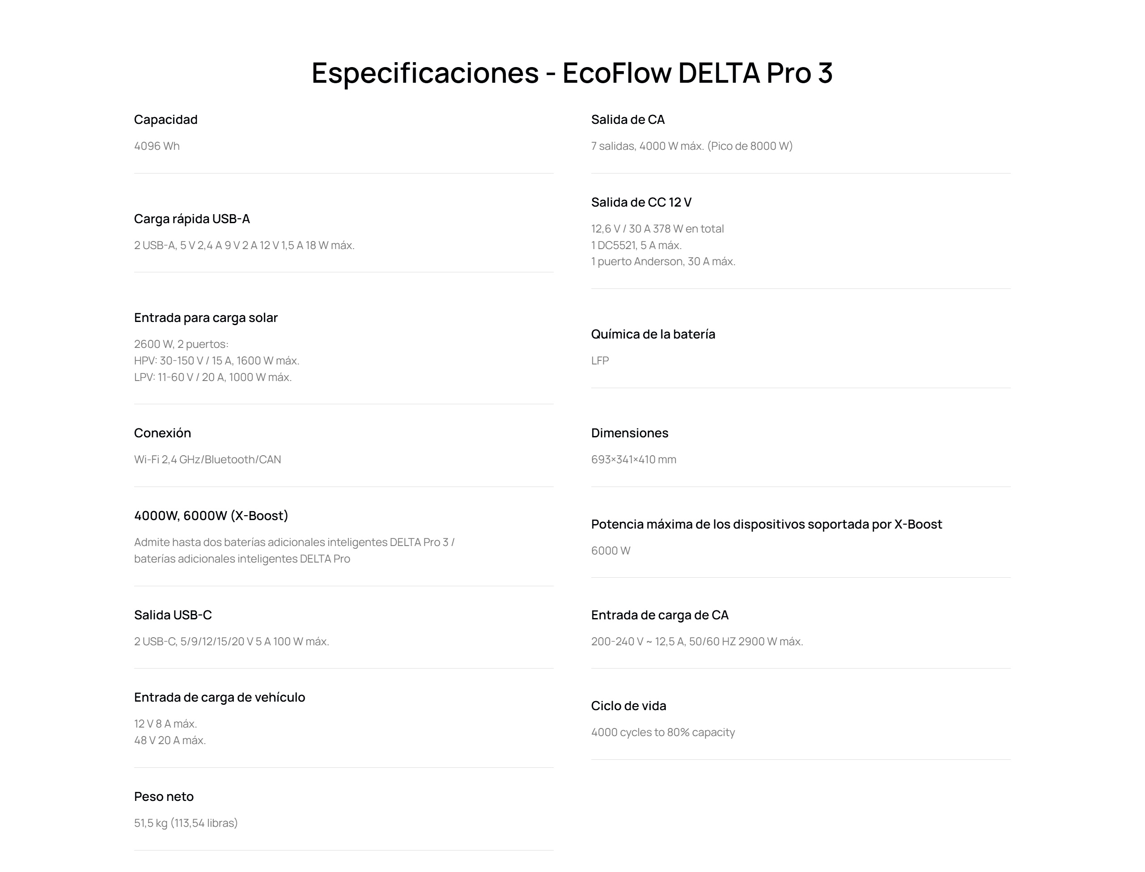Select the 4000W, 6000W (X-Boost) label

[211, 516]
